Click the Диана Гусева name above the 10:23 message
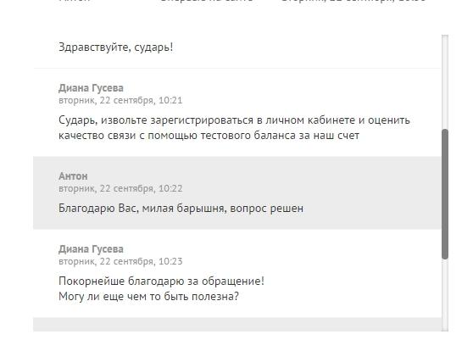The width and height of the screenshot is (473, 340). tap(91, 249)
